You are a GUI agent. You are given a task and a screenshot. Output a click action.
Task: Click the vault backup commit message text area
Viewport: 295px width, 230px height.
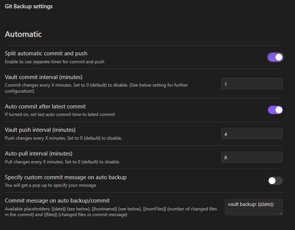pyautogui.click(x=254, y=207)
